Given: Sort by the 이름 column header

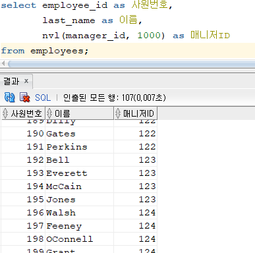Looking at the screenshot, I should pyautogui.click(x=80, y=113).
